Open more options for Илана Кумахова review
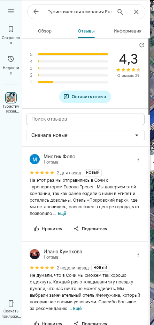This screenshot has height=325, width=154. pyautogui.click(x=138, y=254)
